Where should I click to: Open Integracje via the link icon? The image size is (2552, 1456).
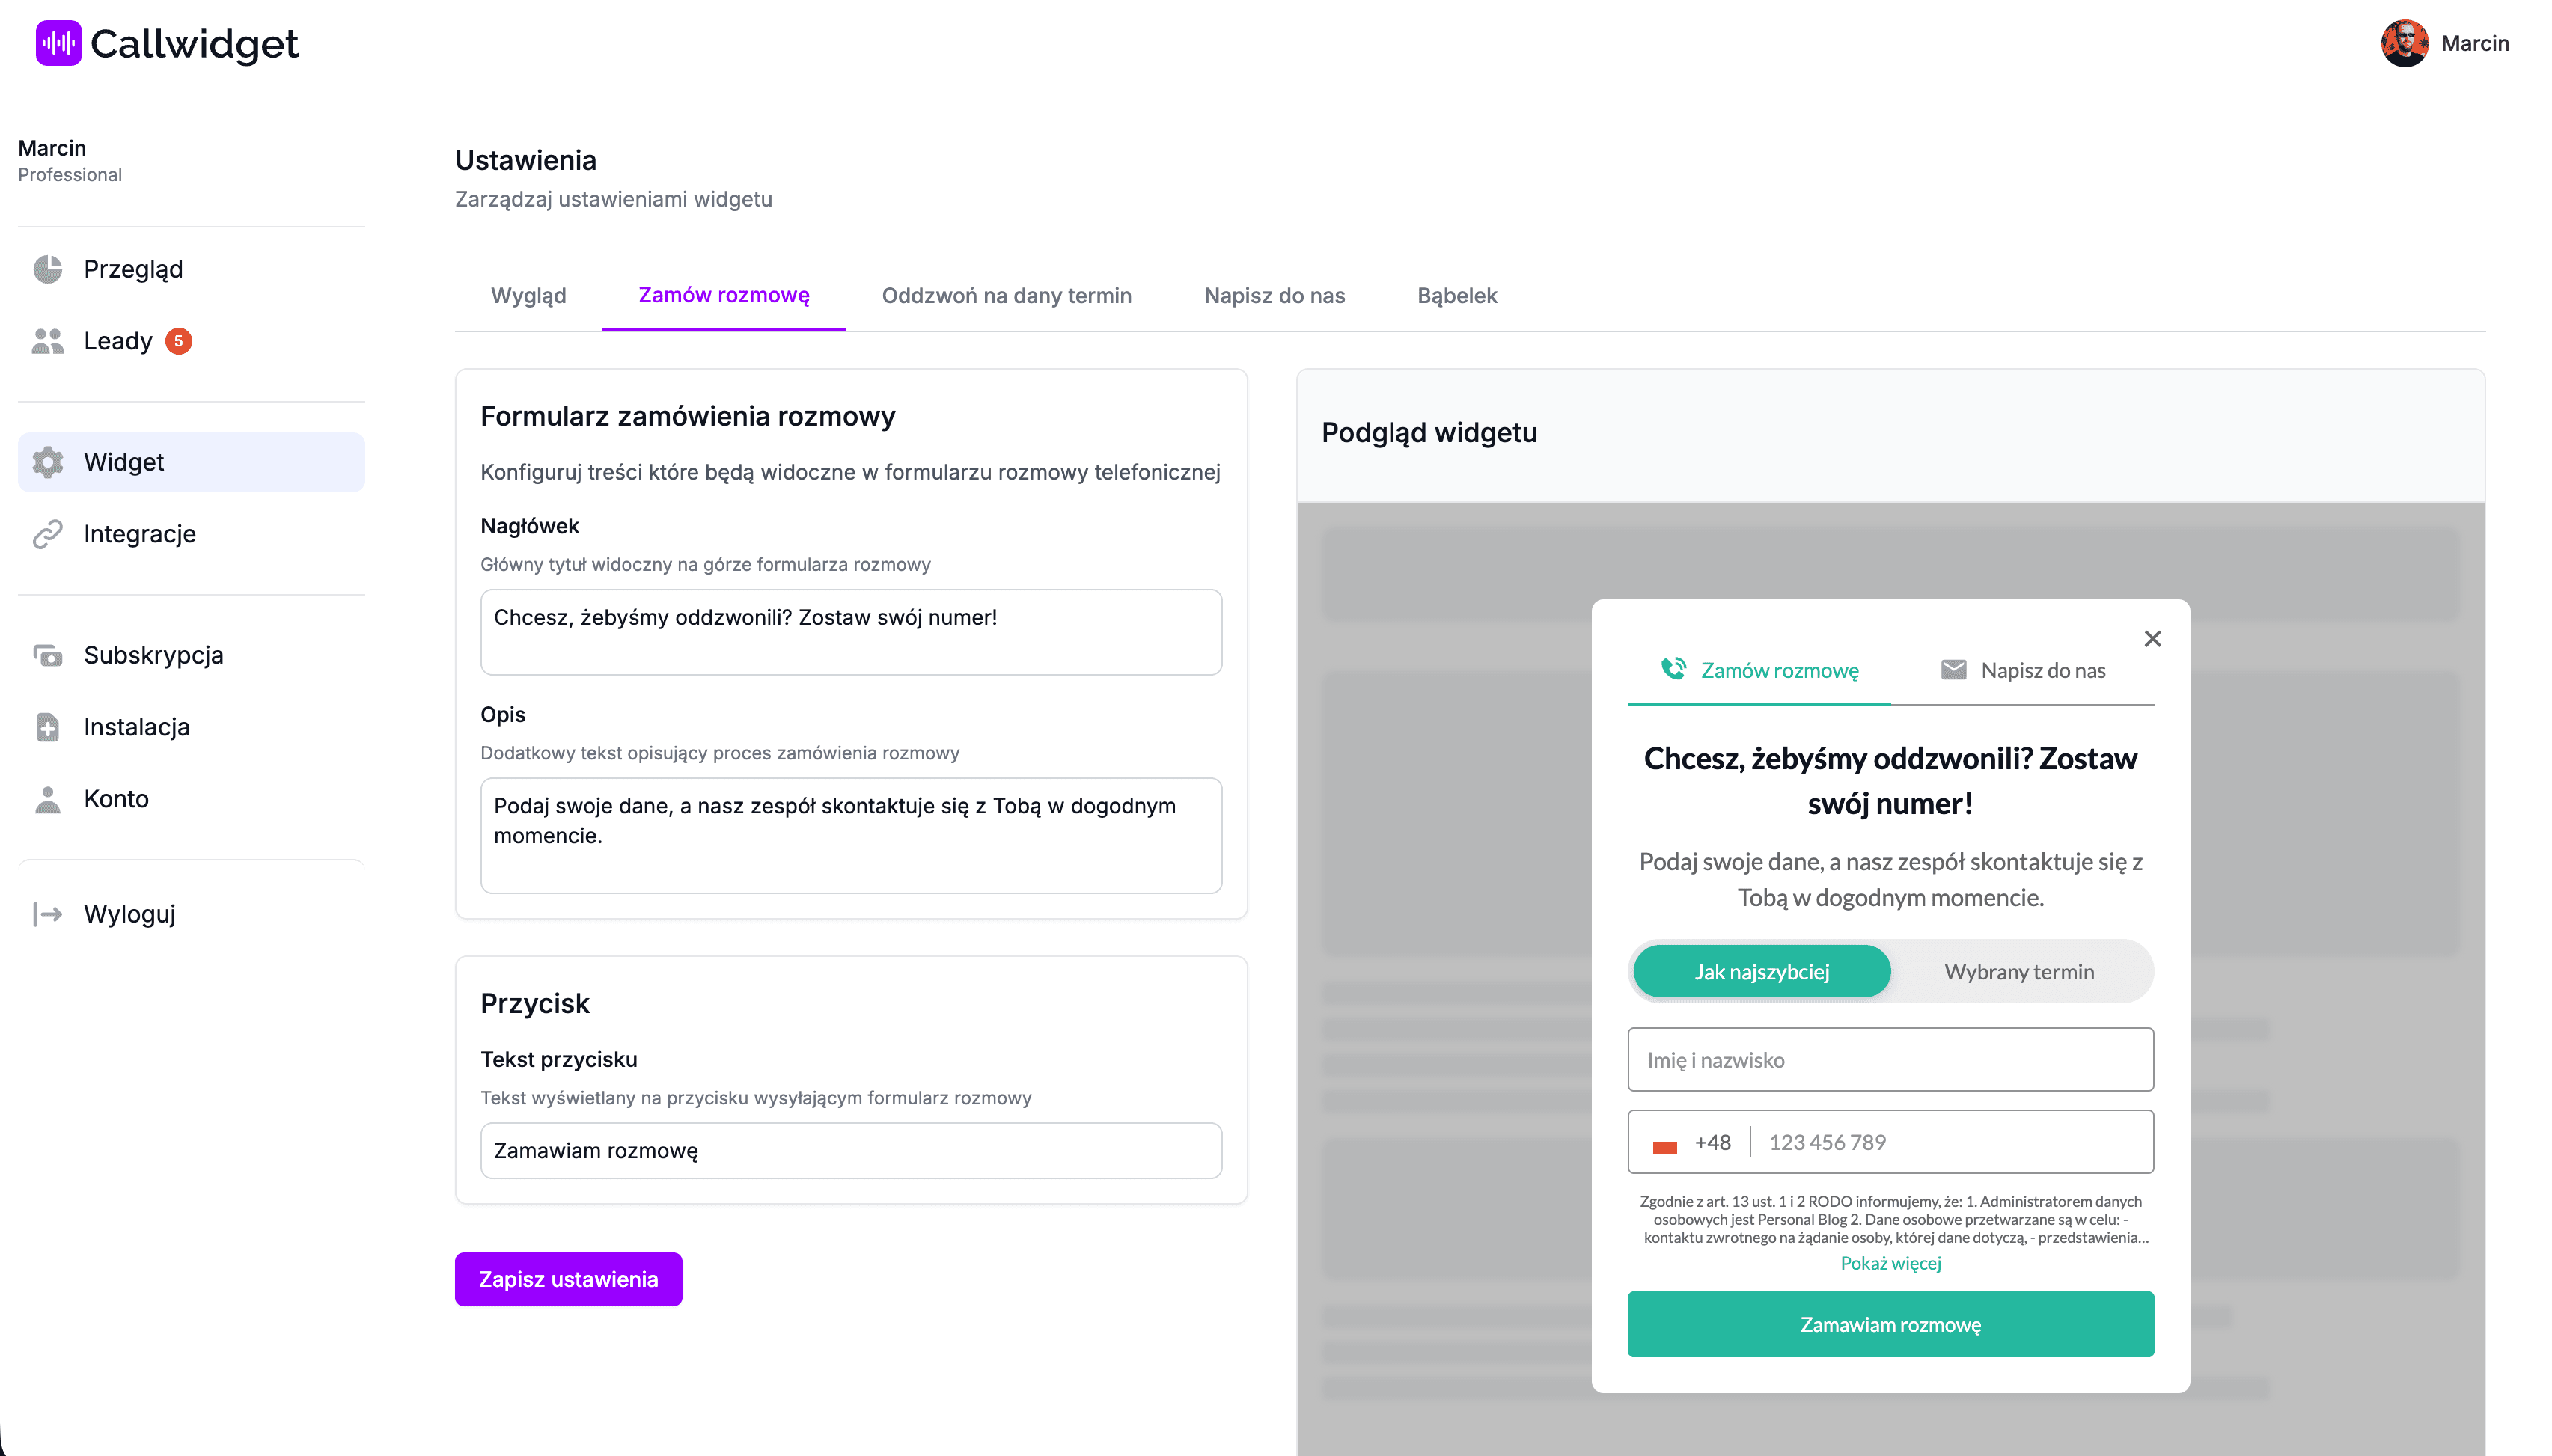(x=47, y=534)
